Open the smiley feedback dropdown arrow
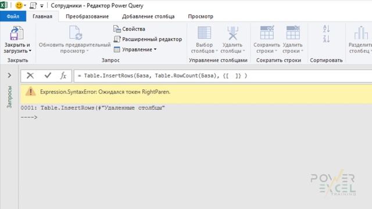Image resolution: width=372 pixels, height=209 pixels. [25, 5]
